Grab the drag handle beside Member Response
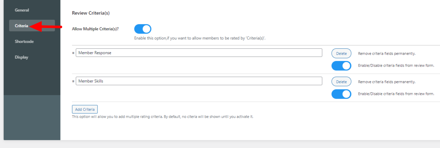 (x=73, y=53)
